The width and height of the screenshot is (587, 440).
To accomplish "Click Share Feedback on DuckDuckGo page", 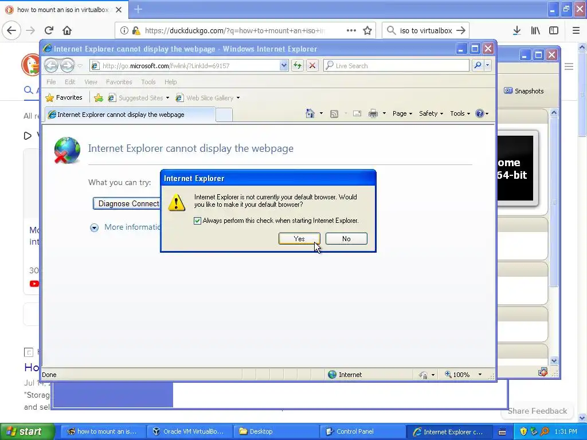I will click(x=537, y=411).
